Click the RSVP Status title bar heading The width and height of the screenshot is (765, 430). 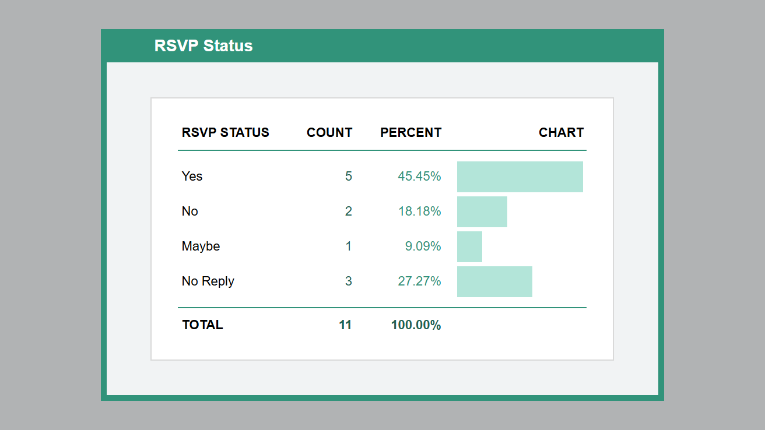[203, 45]
